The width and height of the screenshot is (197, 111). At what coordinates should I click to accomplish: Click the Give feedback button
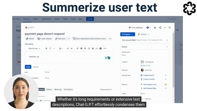point(136,27)
